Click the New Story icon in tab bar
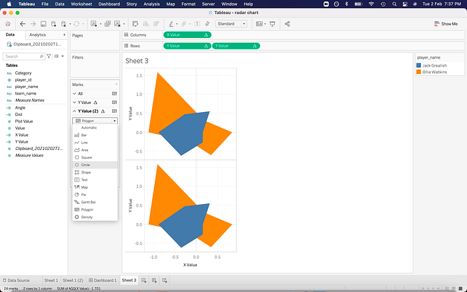Viewport: 467px width, 292px height. 164,280
